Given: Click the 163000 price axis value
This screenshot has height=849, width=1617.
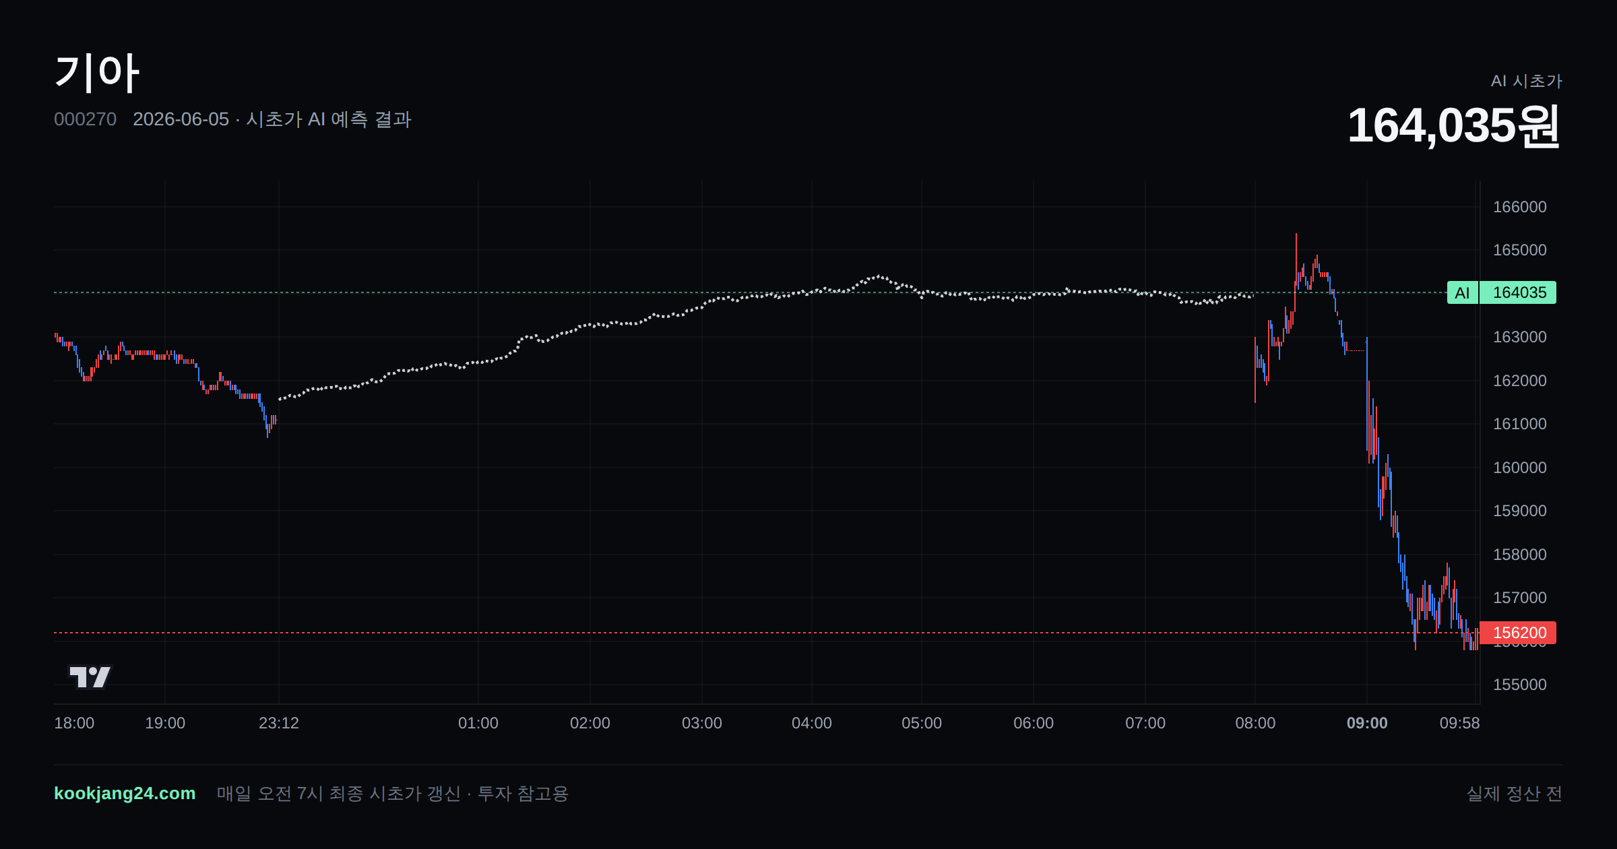Looking at the screenshot, I should tap(1520, 337).
